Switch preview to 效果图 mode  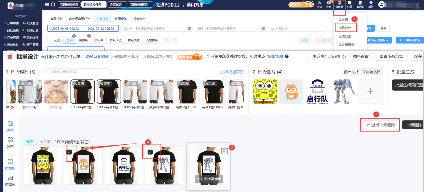(45, 142)
